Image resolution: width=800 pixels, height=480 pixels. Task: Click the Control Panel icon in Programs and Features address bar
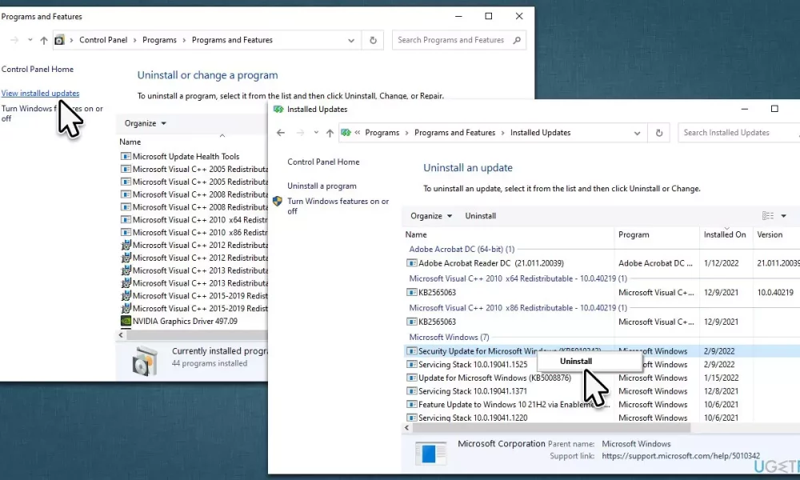(60, 40)
